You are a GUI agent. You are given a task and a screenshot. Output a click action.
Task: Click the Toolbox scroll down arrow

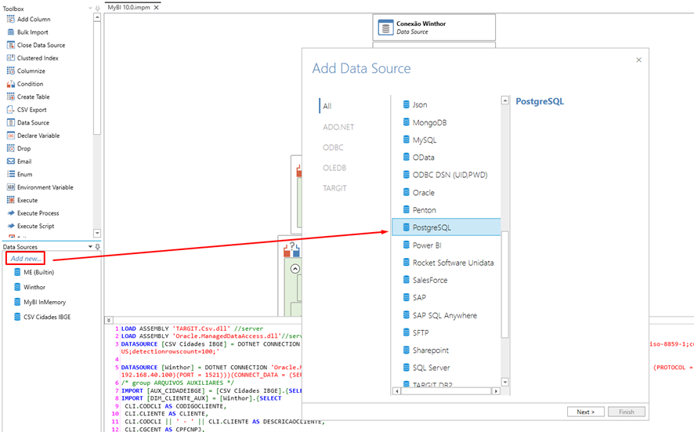pos(97,233)
